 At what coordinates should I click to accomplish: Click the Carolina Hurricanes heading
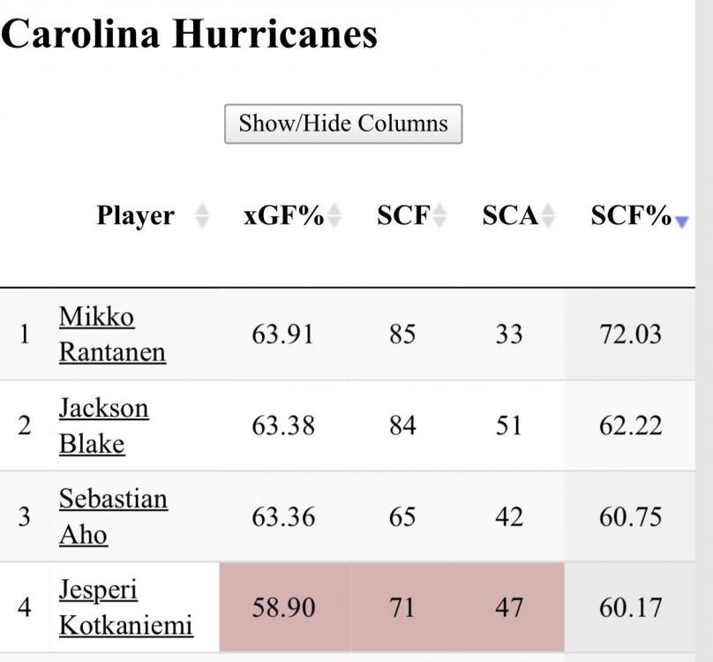pos(189,34)
